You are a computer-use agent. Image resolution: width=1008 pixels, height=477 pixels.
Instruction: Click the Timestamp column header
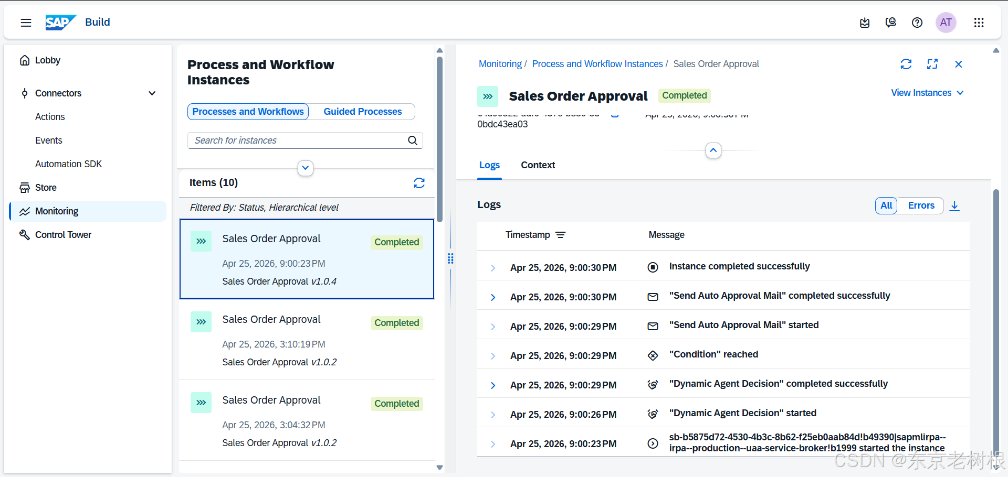pyautogui.click(x=528, y=235)
